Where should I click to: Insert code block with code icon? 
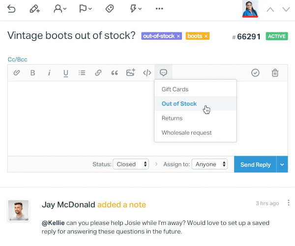147,73
